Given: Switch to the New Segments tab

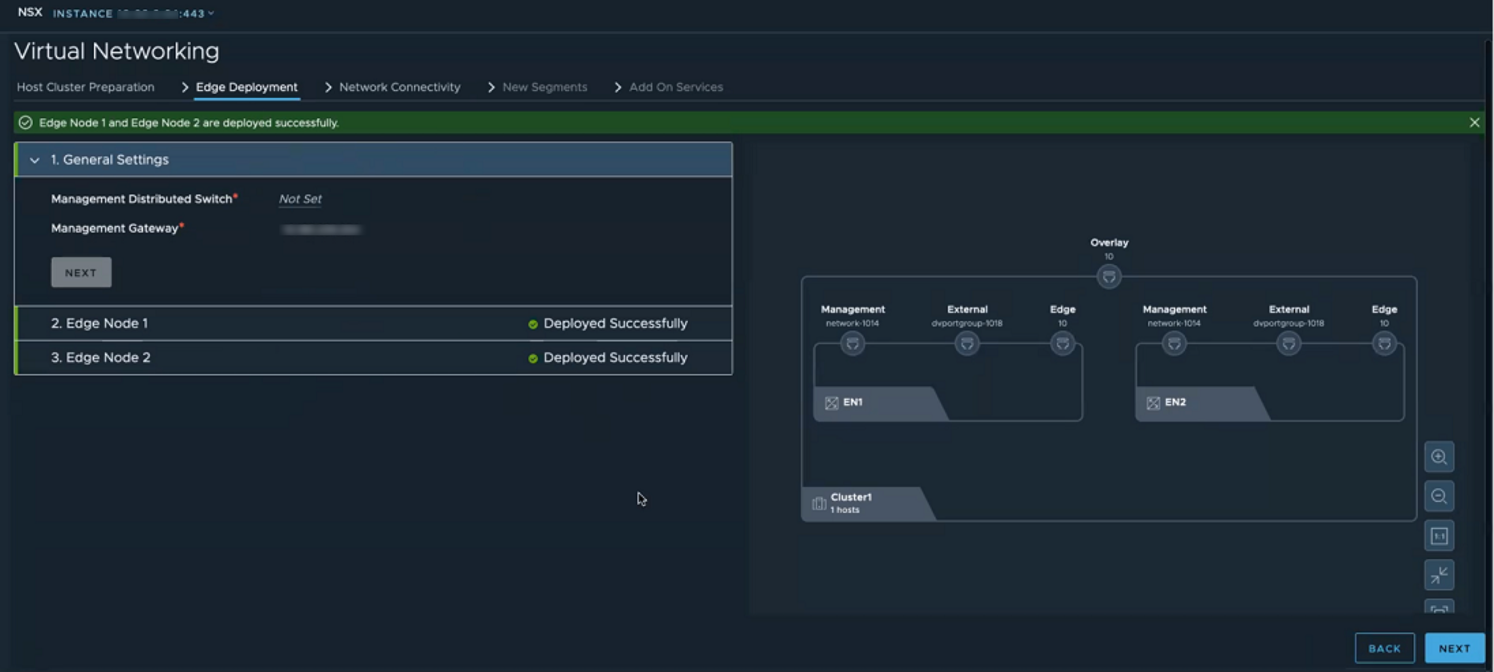Looking at the screenshot, I should click(543, 87).
